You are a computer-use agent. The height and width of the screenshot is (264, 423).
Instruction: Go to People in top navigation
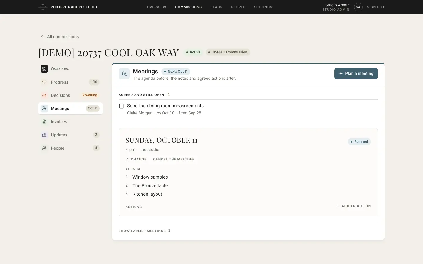tap(238, 7)
